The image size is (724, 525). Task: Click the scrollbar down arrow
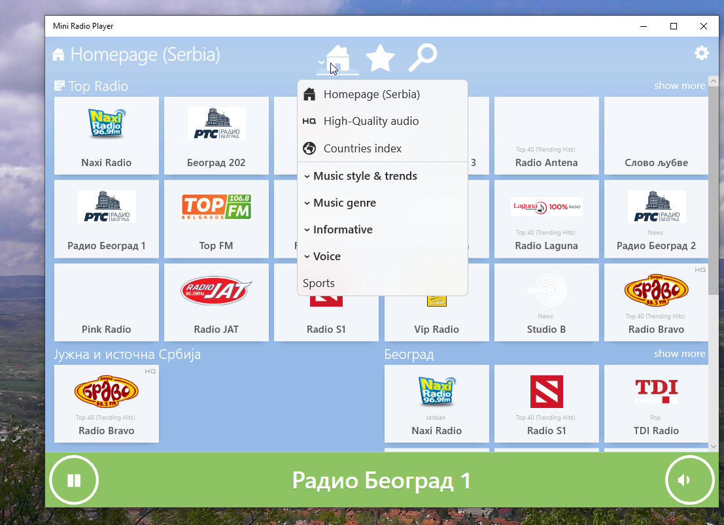[714, 446]
